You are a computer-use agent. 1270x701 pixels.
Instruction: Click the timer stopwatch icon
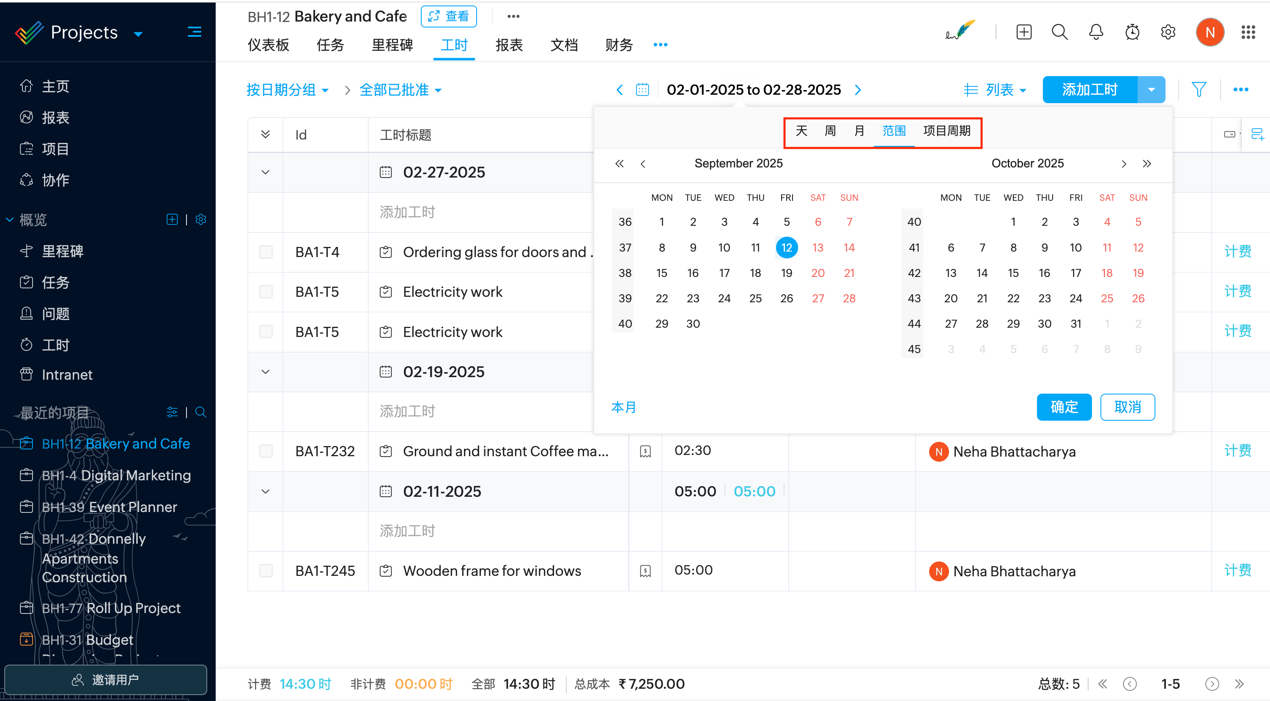pyautogui.click(x=1132, y=33)
